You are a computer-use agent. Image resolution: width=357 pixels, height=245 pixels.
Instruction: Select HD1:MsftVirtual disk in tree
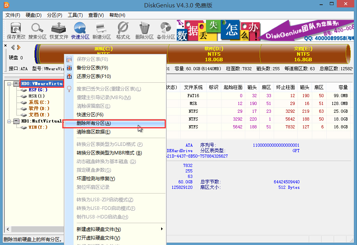point(41,121)
